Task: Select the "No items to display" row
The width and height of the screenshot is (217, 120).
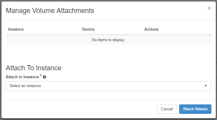Action: coord(108,40)
